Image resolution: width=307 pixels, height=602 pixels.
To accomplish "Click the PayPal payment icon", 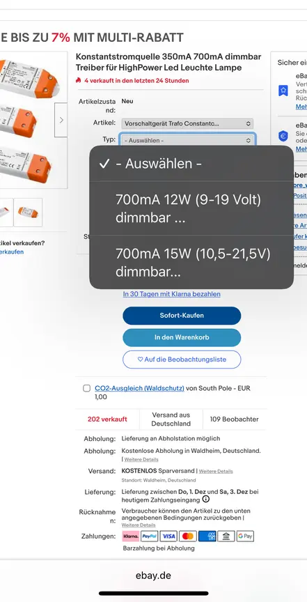I will tap(149, 536).
